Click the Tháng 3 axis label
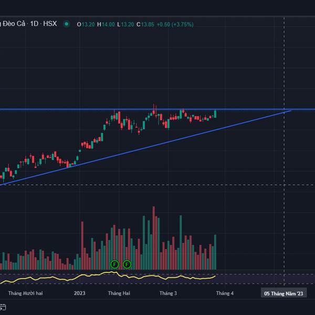Image resolution: width=315 pixels, height=315 pixels. pyautogui.click(x=168, y=293)
